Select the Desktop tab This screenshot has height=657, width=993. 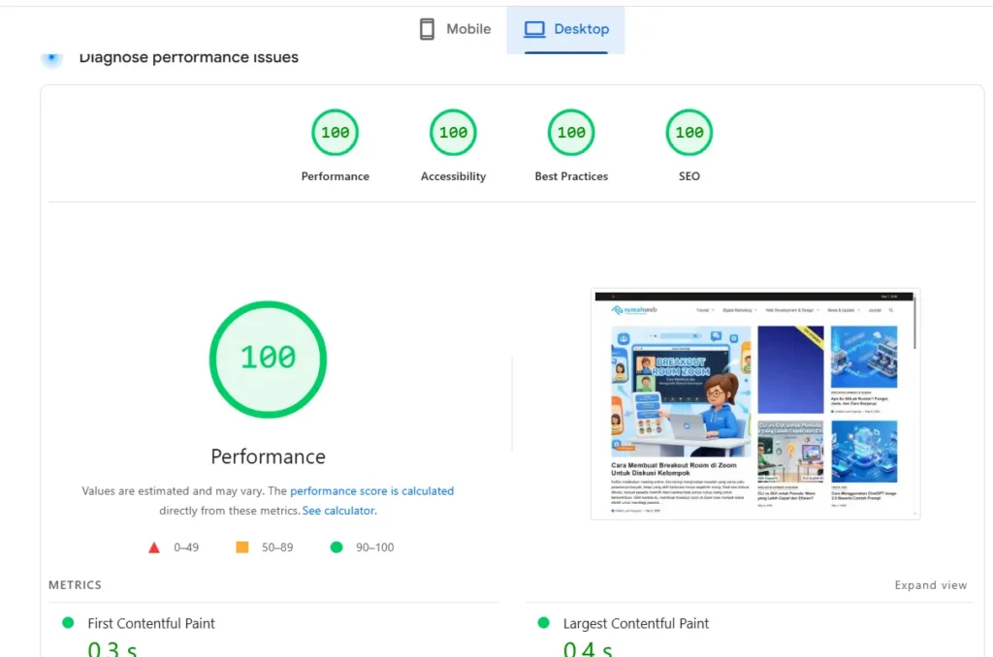click(565, 29)
